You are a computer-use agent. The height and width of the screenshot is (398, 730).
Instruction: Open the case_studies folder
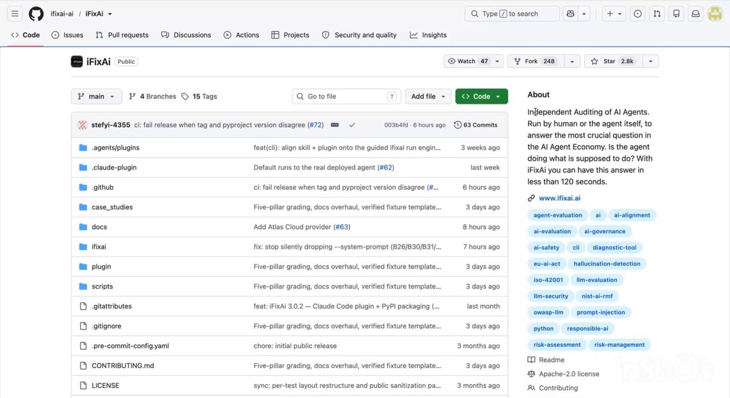(112, 208)
